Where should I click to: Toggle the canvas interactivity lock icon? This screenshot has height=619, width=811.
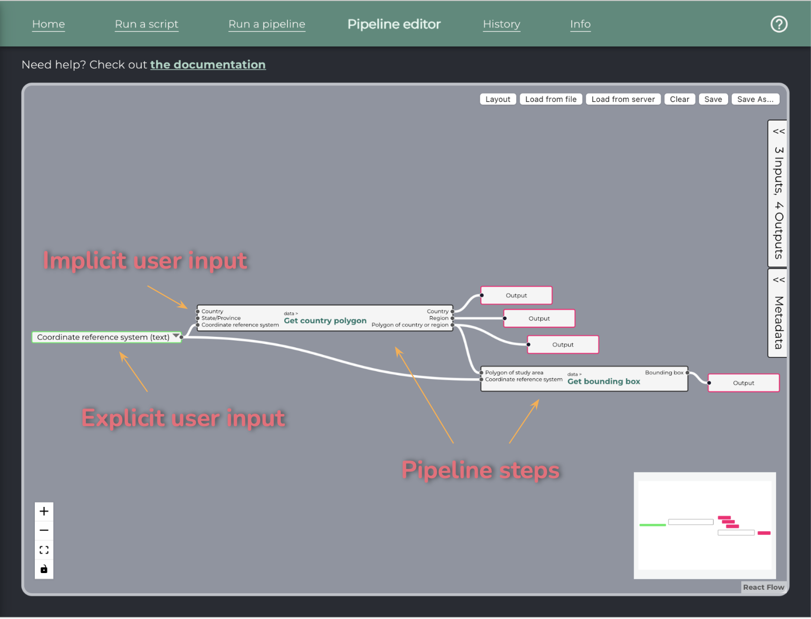[44, 569]
